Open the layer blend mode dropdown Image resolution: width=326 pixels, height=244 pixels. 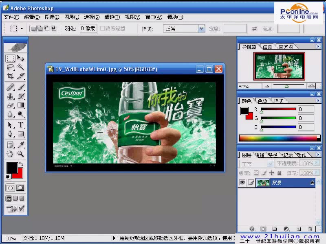270,164
